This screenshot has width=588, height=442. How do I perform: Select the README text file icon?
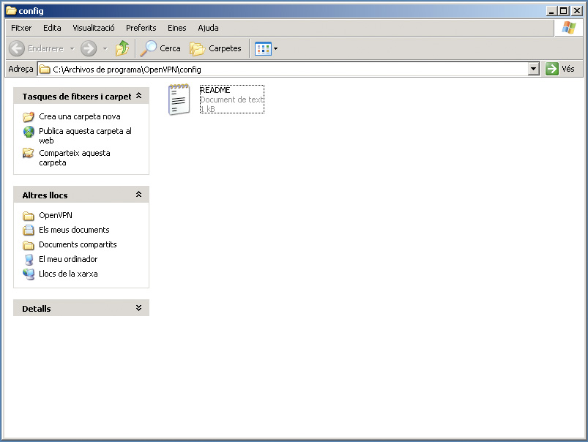[179, 100]
